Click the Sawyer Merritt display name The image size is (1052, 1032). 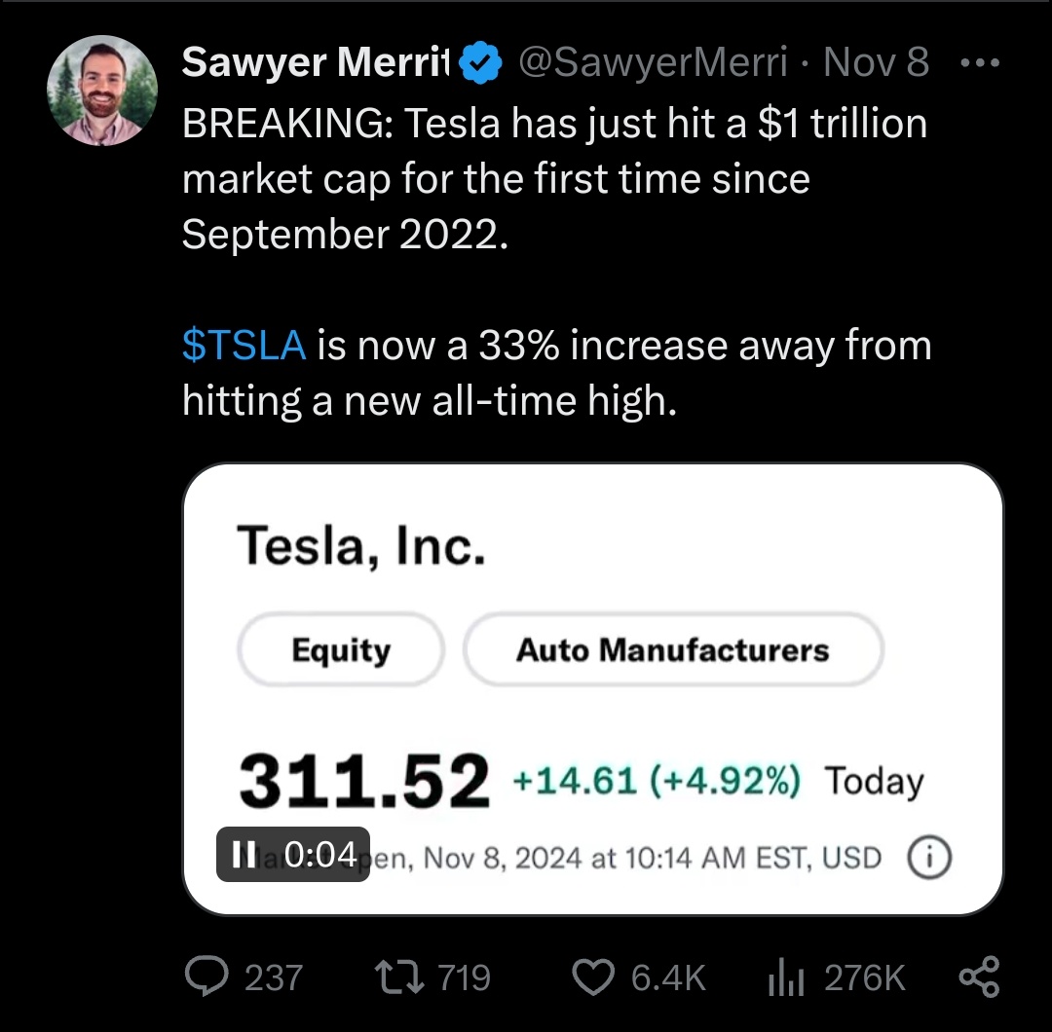[x=316, y=62]
